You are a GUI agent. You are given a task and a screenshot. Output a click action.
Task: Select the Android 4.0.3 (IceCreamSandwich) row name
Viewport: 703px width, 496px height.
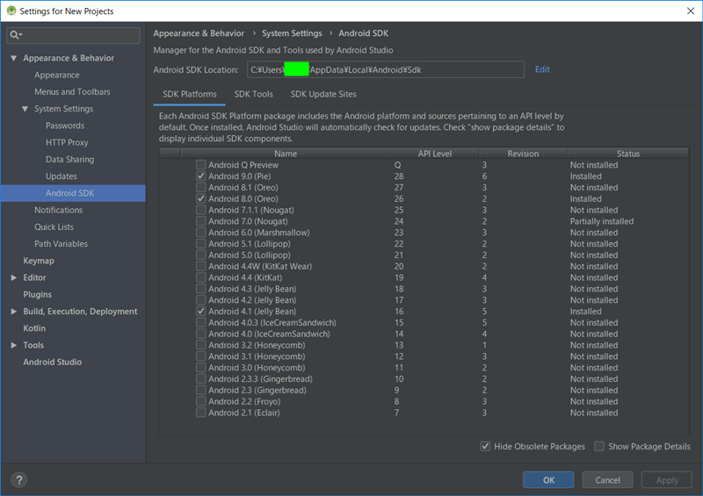tap(272, 322)
